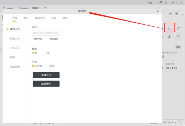Click the 00:04:22 timer value
Screen dimensions: 185x126
(171, 68)
